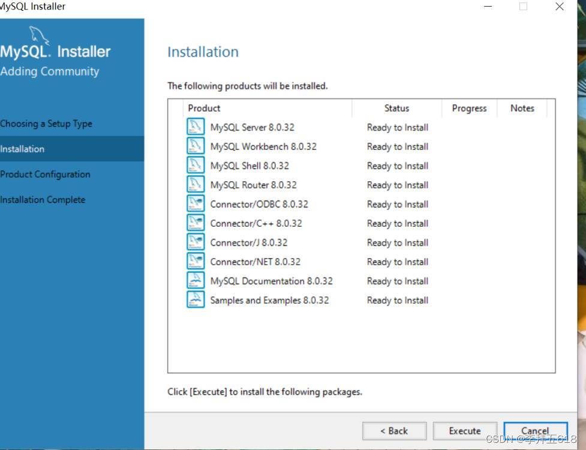Click Ready to Install status for MySQL Router

click(398, 185)
